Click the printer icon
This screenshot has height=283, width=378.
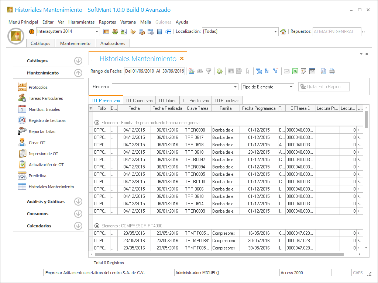point(332,71)
